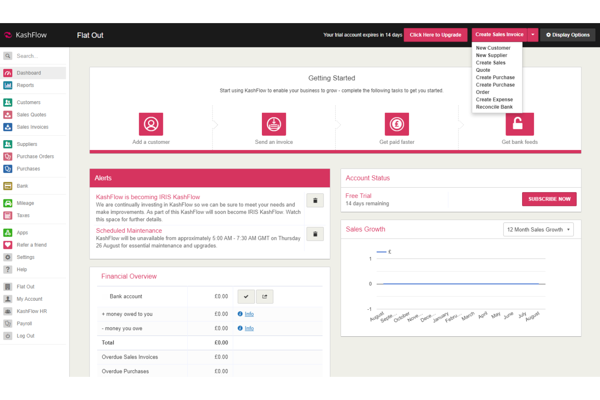Click the Suppliers icon in sidebar

click(8, 144)
